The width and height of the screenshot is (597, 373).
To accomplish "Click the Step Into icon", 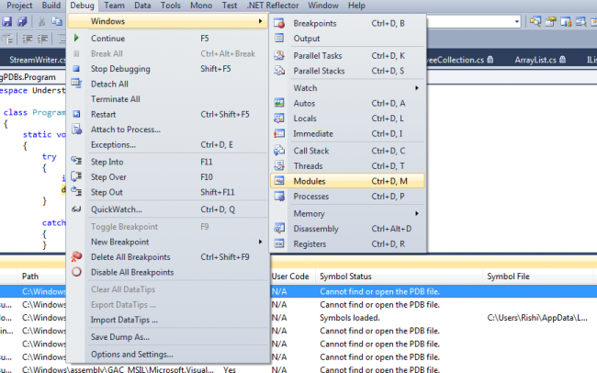I will point(76,161).
